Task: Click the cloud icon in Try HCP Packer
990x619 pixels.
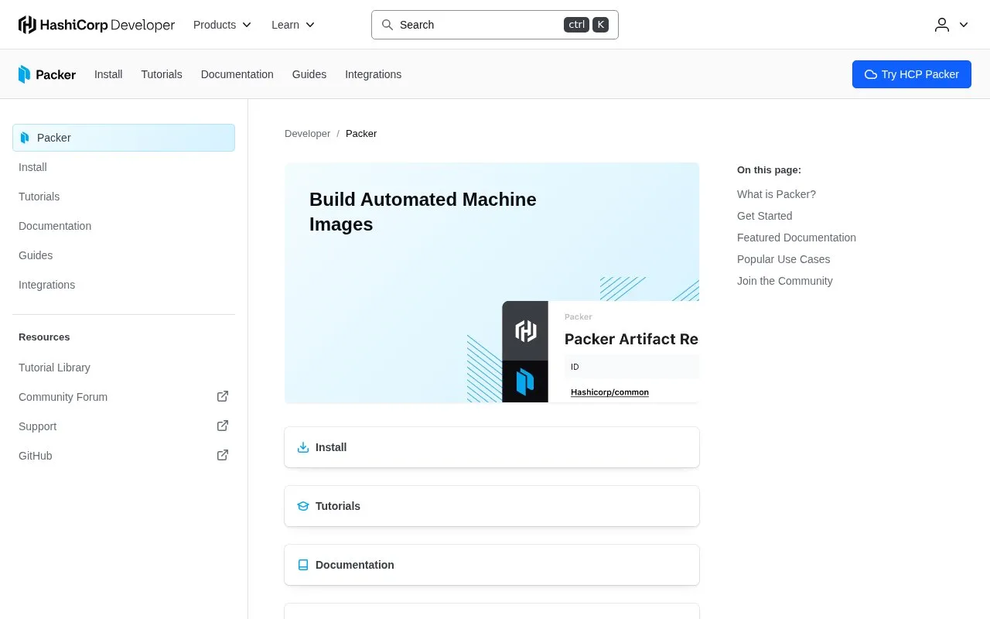Action: (871, 74)
